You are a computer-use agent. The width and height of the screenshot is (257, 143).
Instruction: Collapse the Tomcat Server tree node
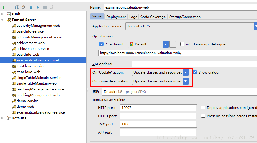2,20
